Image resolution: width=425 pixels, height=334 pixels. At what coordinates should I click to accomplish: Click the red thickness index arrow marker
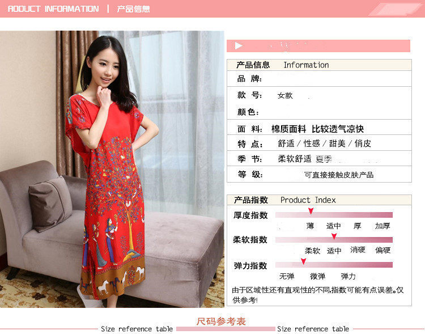[311, 211]
